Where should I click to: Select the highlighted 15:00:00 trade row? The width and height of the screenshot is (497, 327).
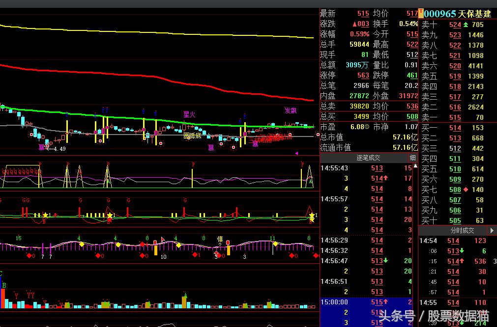point(366,302)
